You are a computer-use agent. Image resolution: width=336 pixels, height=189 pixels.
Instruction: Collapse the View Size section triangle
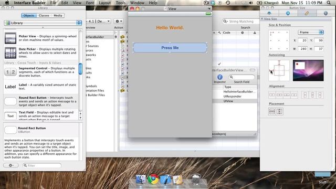click(262, 19)
